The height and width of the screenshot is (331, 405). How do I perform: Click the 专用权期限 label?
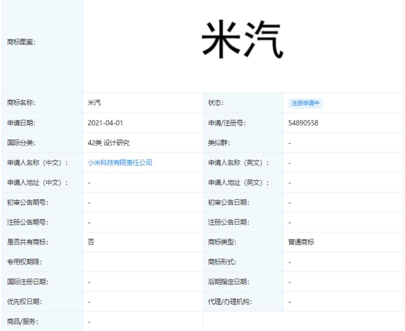[24, 262]
